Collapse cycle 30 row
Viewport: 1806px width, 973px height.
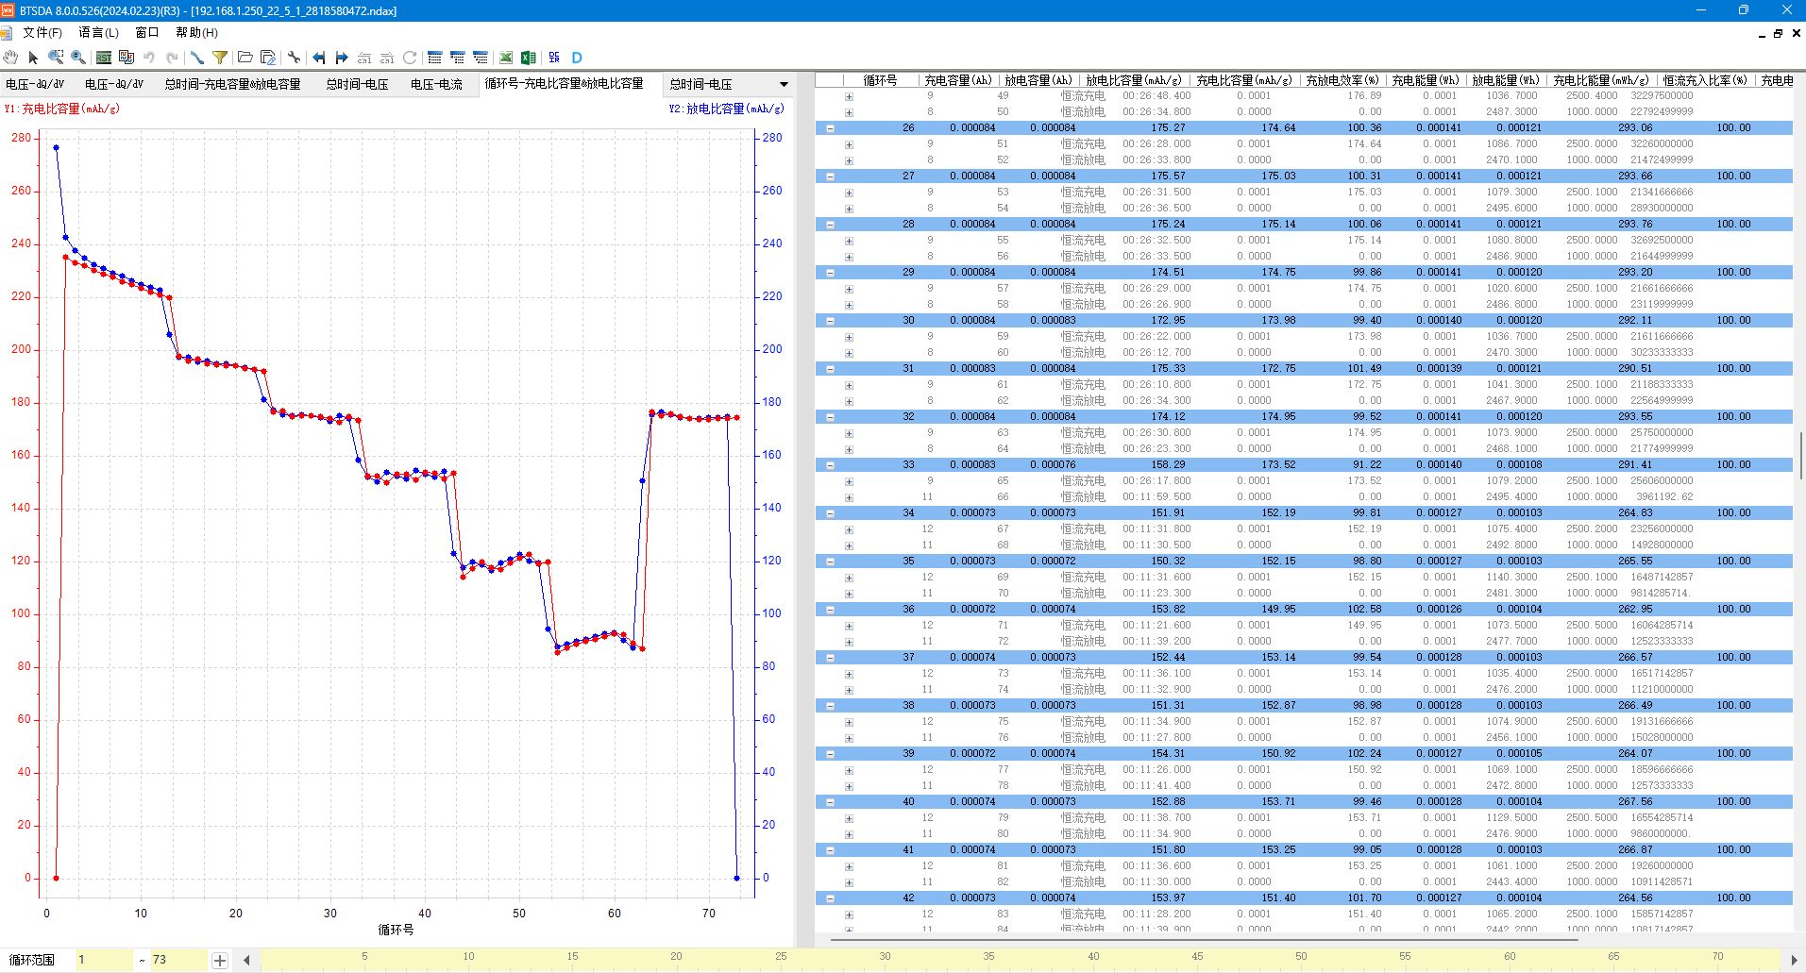point(831,321)
